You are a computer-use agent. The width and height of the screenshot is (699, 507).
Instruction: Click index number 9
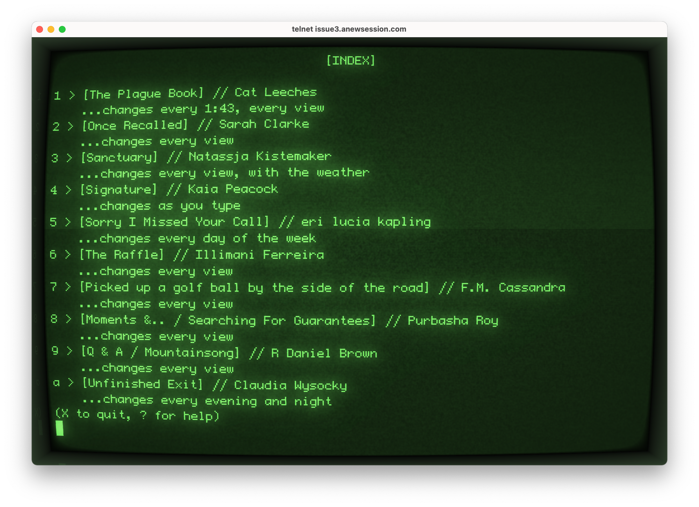tap(55, 350)
